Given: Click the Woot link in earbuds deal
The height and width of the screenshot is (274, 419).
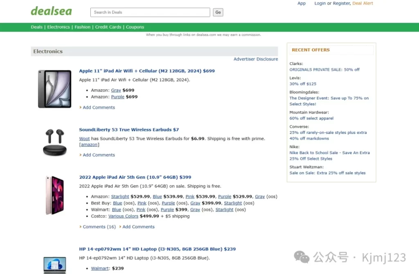Looking at the screenshot, I should point(84,139).
